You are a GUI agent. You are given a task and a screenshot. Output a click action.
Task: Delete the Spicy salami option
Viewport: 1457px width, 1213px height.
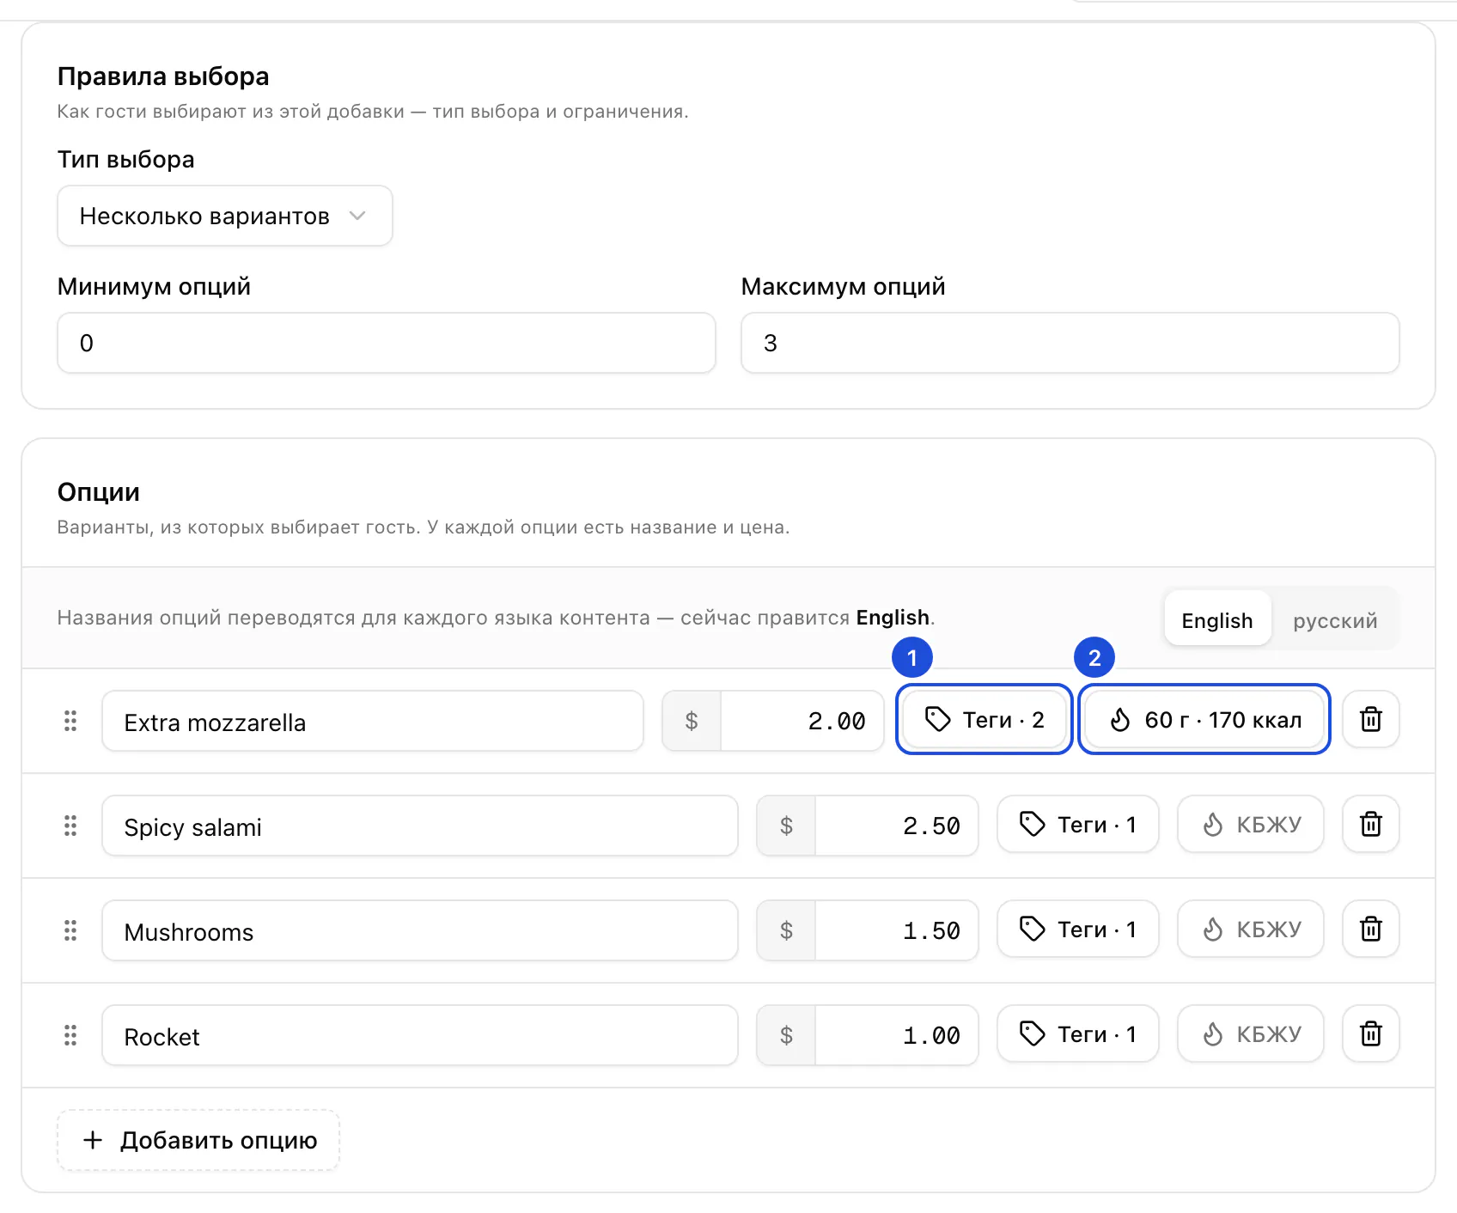(1371, 824)
